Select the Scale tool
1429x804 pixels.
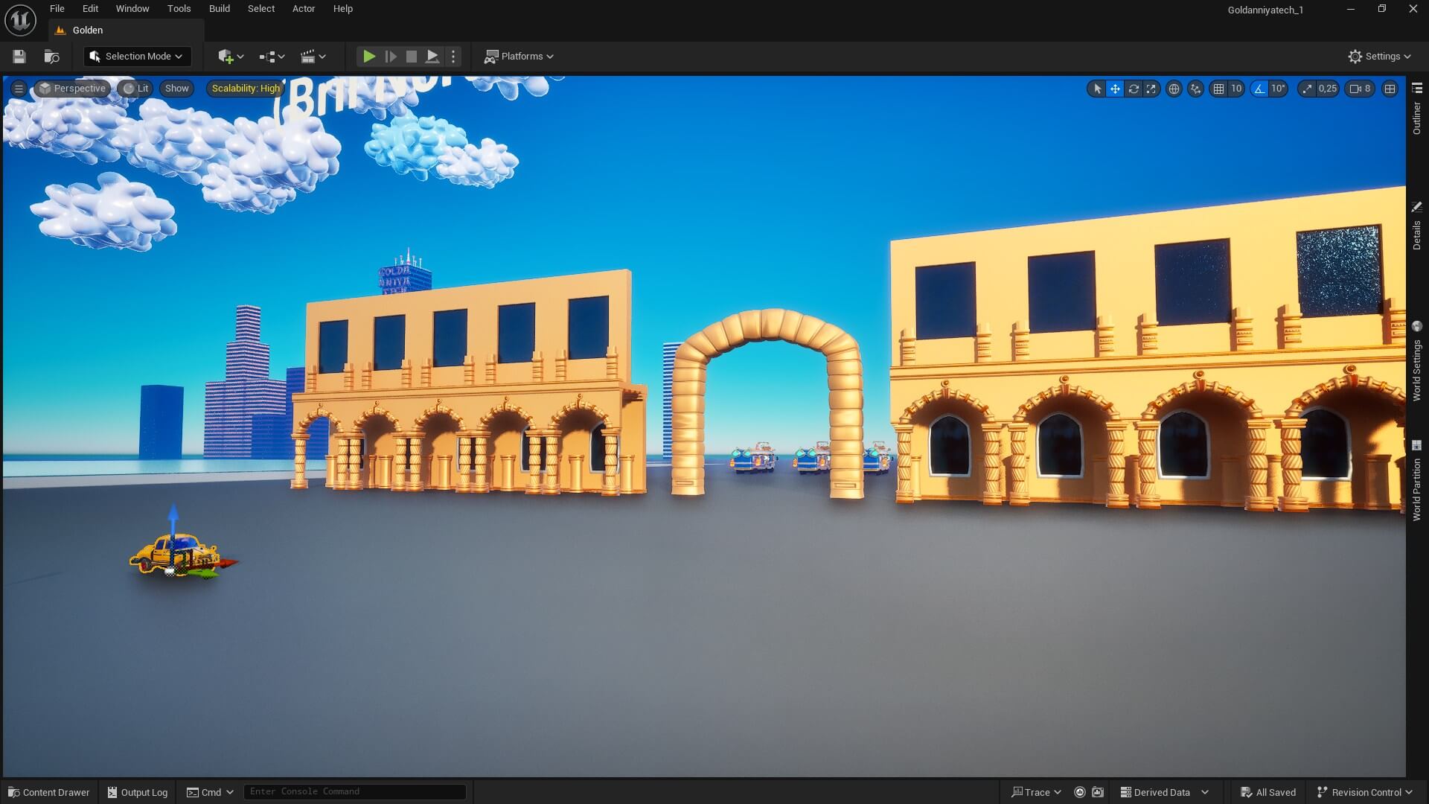pos(1151,88)
